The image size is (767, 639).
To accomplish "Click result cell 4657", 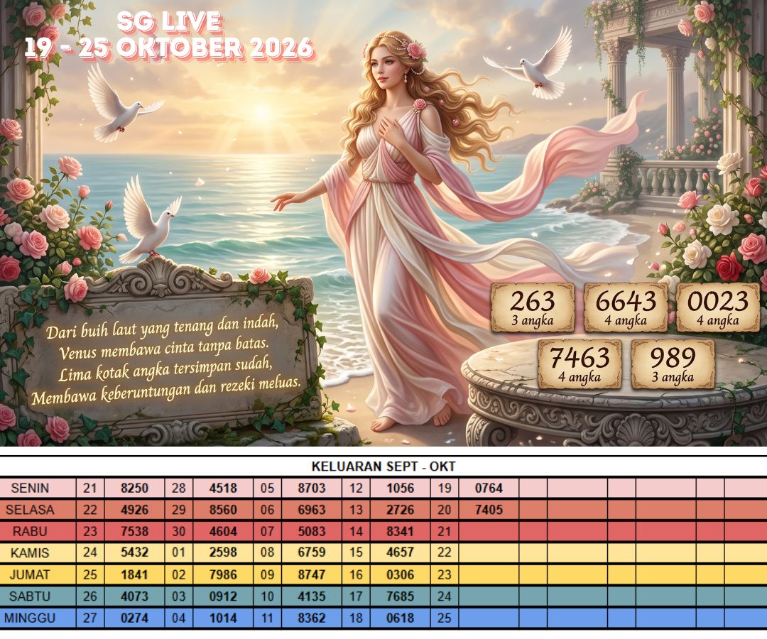I will point(400,553).
